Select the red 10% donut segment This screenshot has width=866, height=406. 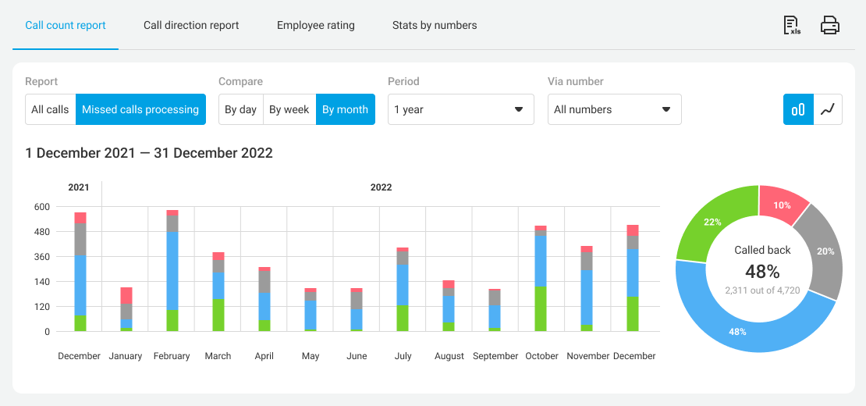point(783,205)
